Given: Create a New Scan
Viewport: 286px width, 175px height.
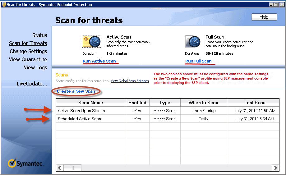Looking at the screenshot, I should pos(76,91).
